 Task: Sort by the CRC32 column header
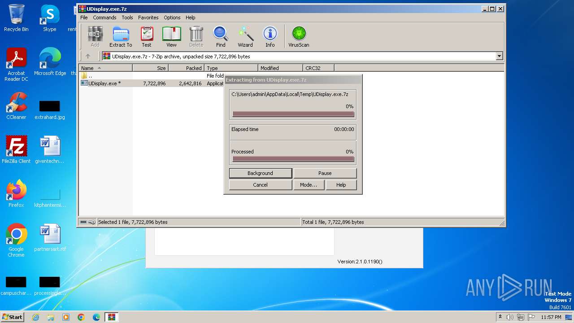318,68
